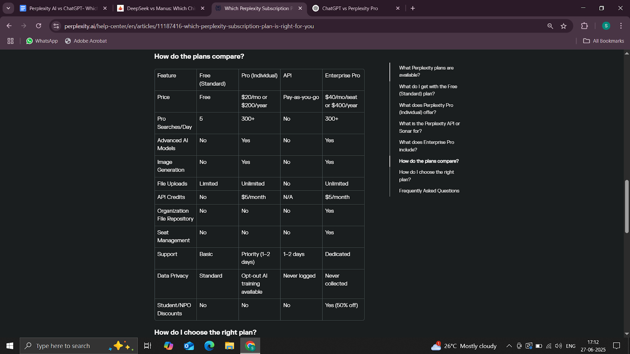Image resolution: width=630 pixels, height=354 pixels.
Task: Open the Extensions puzzle icon
Action: (584, 26)
